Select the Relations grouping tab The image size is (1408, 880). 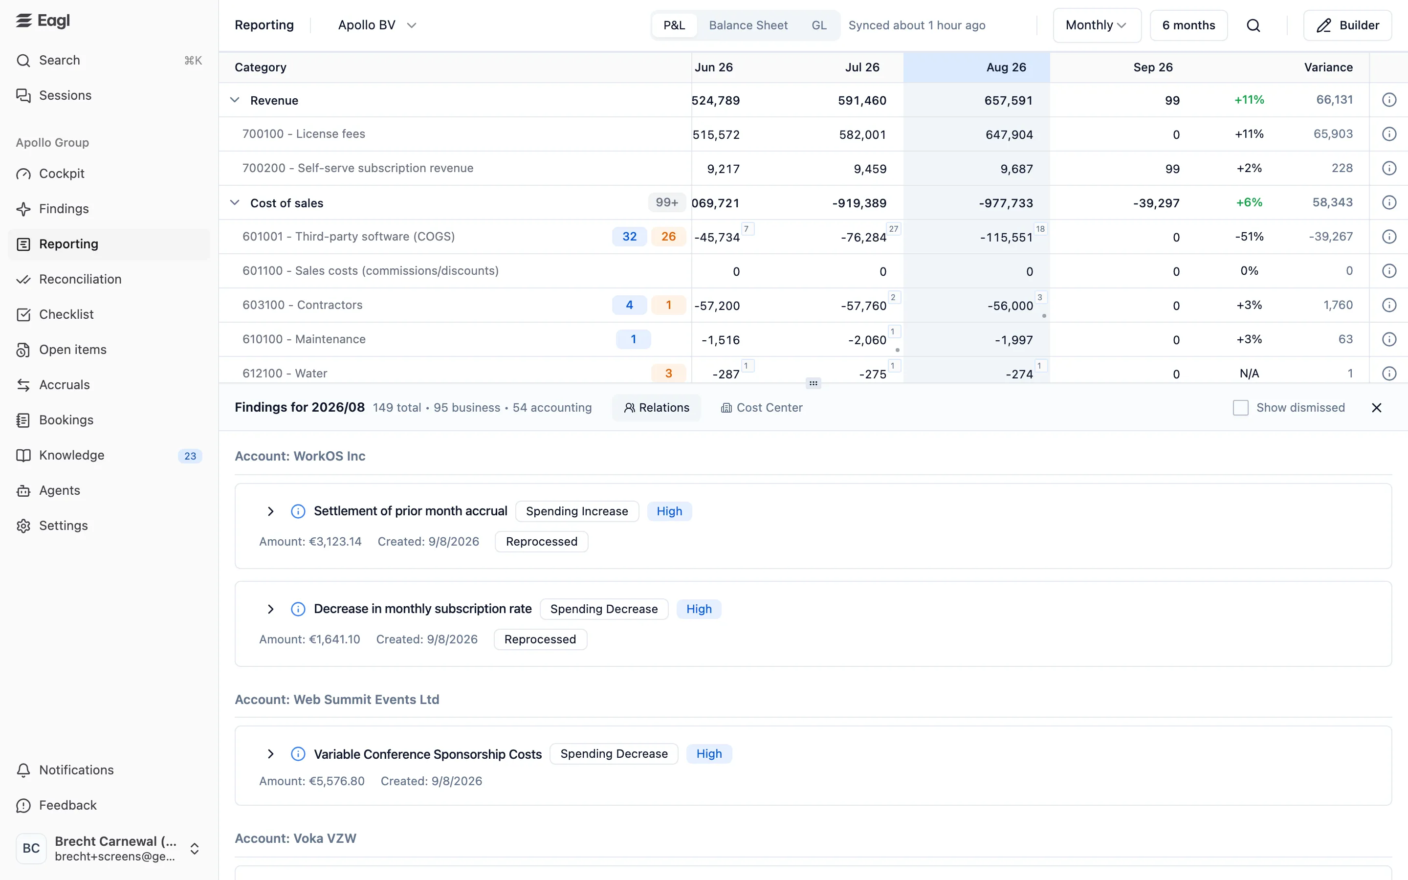(x=656, y=408)
